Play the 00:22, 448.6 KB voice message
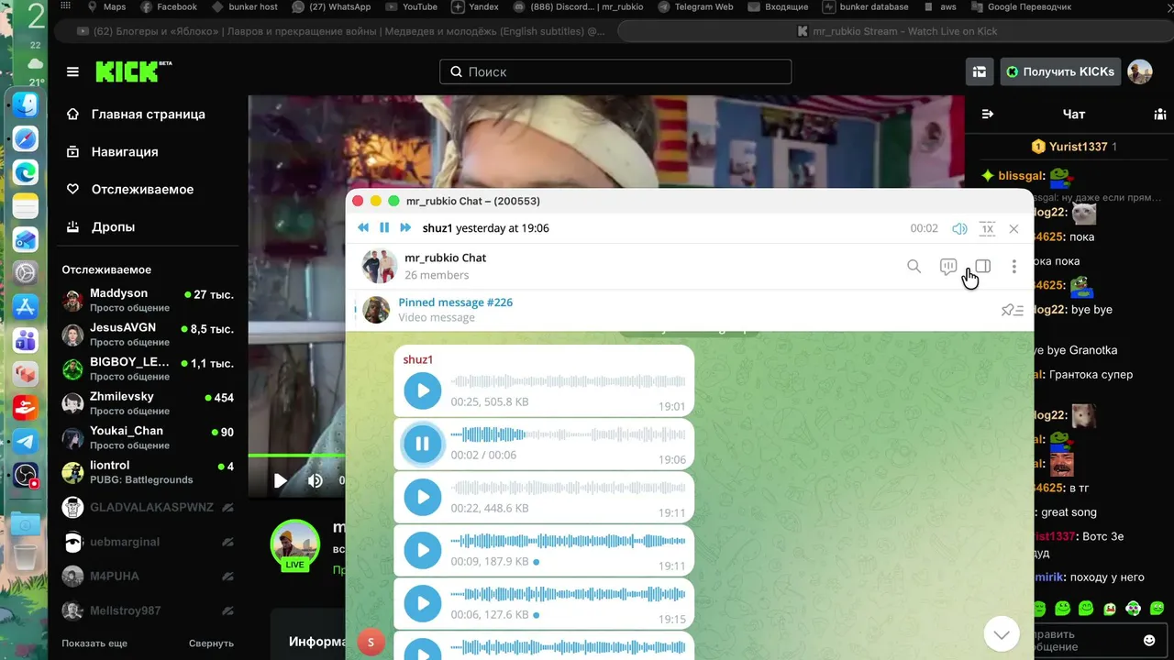 [423, 498]
